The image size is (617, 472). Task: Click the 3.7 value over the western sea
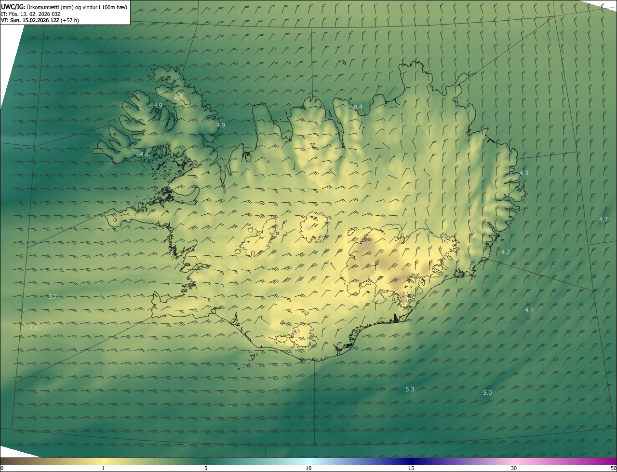(x=53, y=296)
